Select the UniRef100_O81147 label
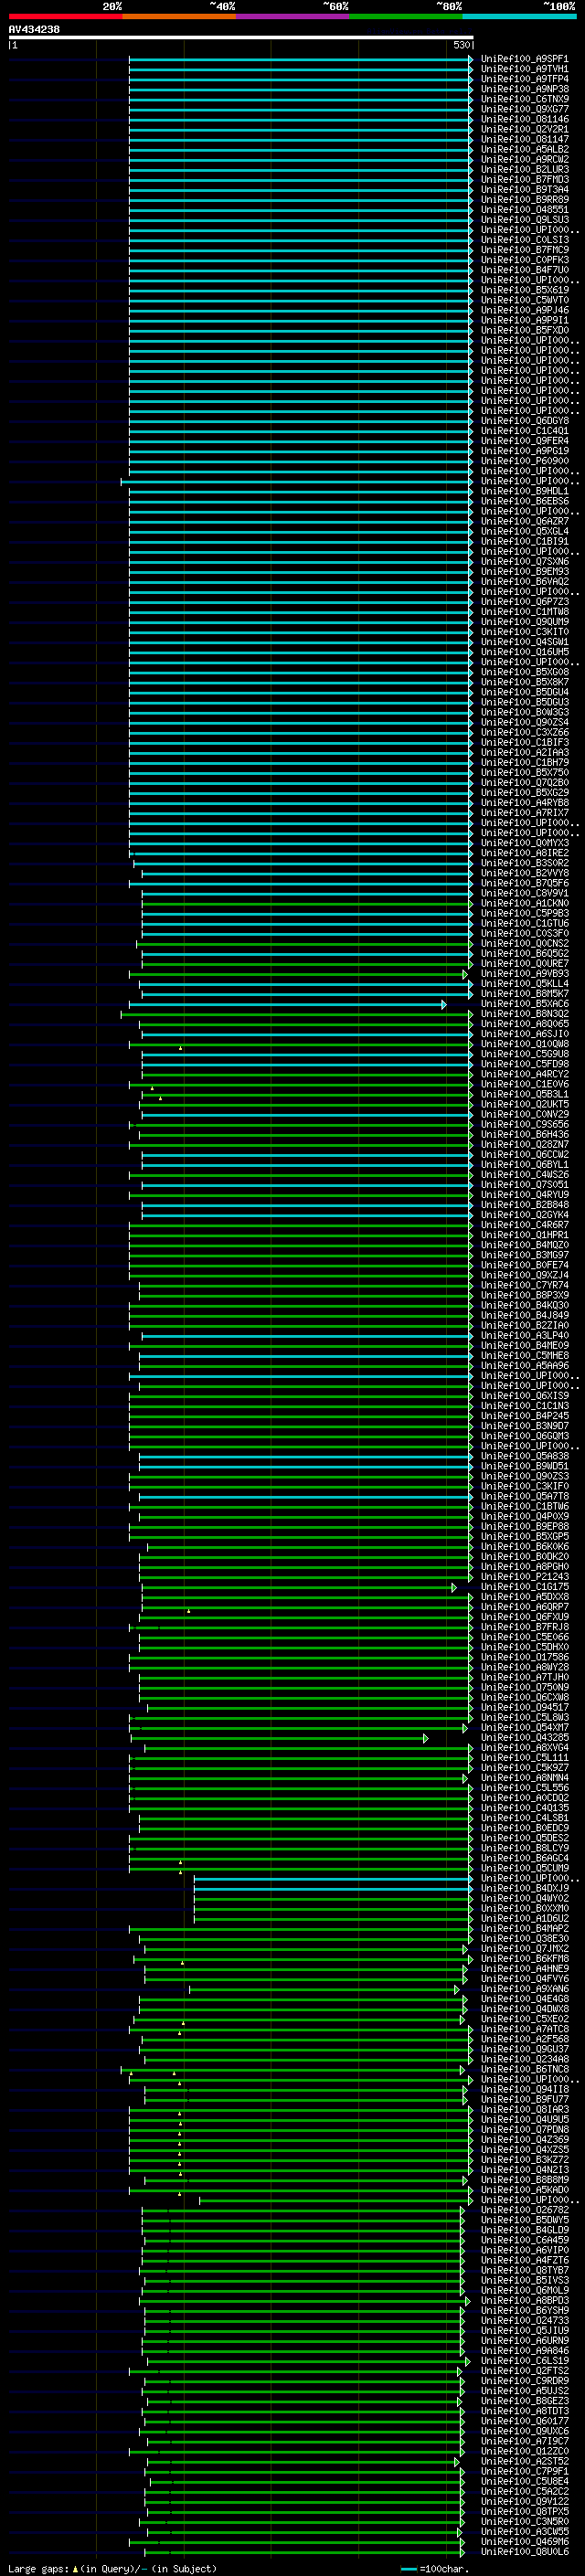This screenshot has width=585, height=2576. pos(524,139)
